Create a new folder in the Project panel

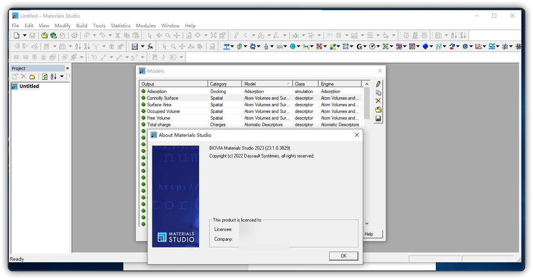[32, 76]
